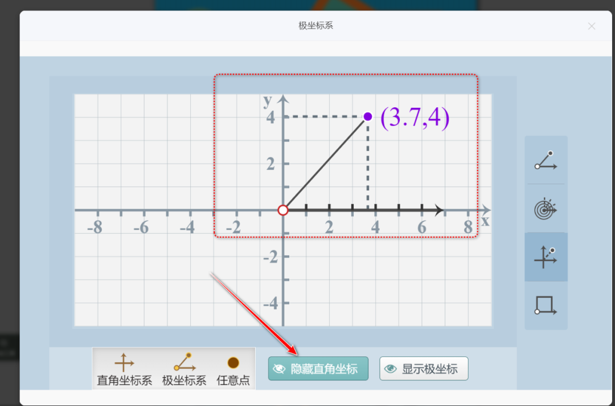Screen dimensions: 615x406
Task: Click the 直角坐标系 cross-axes icon
Action: click(x=125, y=360)
